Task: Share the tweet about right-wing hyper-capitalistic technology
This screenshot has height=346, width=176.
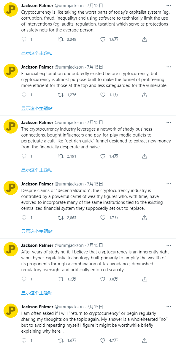Action: [x=145, y=279]
